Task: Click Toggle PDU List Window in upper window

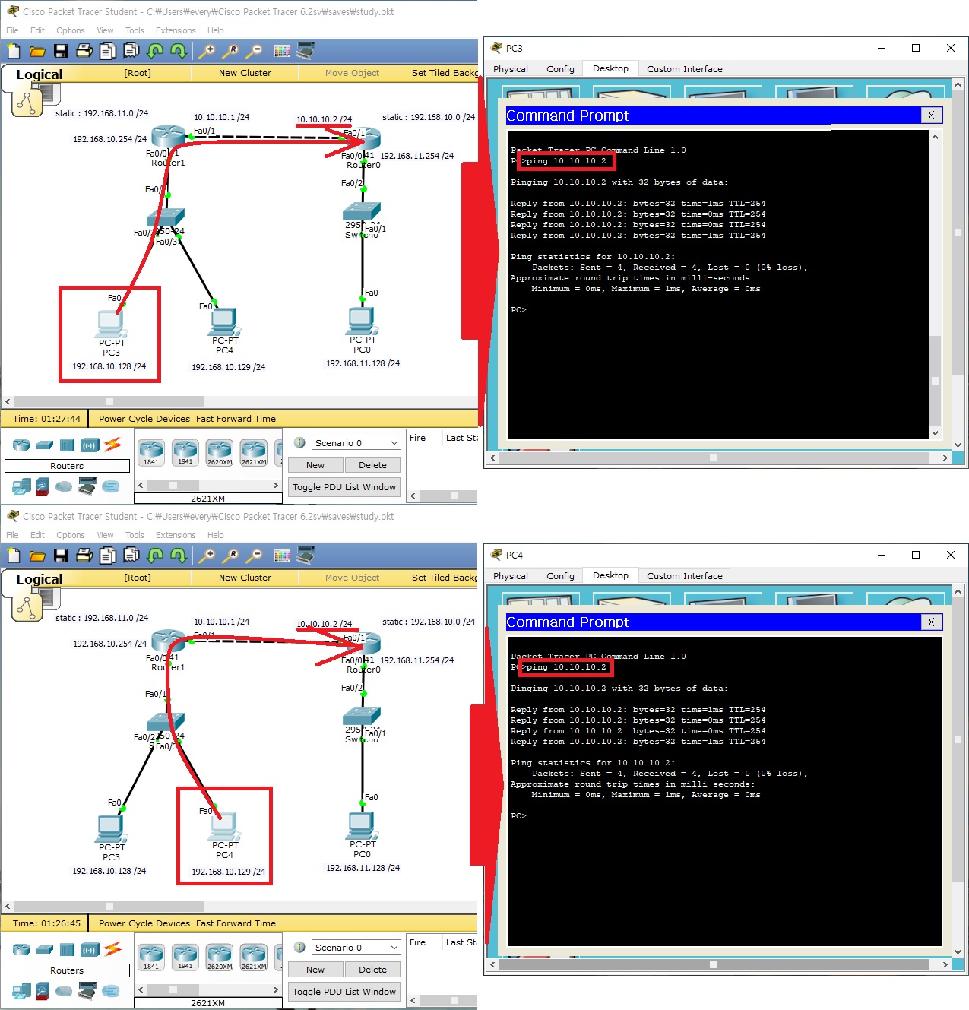Action: (x=344, y=487)
